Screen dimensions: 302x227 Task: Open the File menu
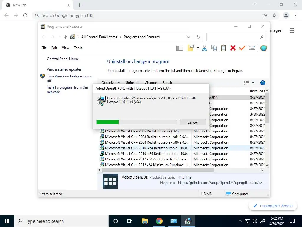coord(44,48)
